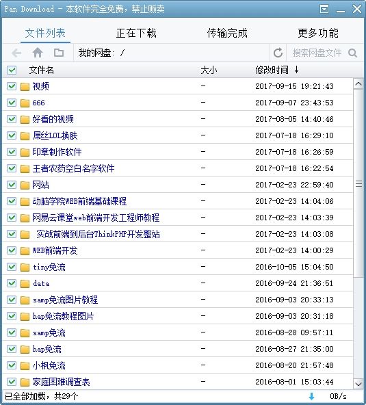The height and width of the screenshot is (405, 366).
Task: Open the 网易云课堂web前端开发工程师教程 folder
Action: [x=96, y=218]
